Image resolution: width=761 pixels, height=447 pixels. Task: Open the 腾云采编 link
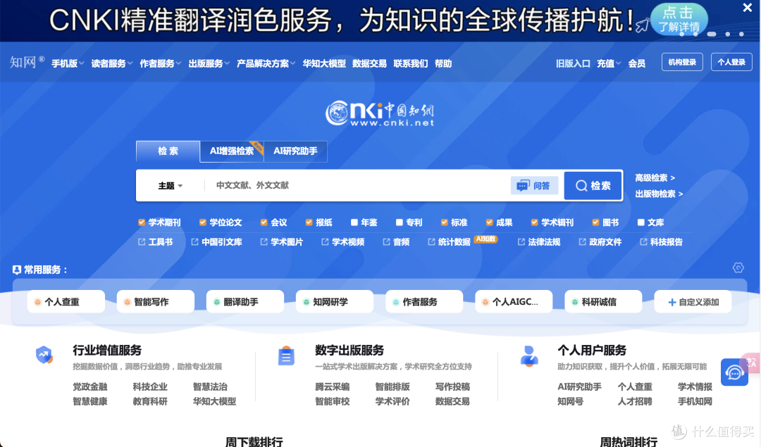pyautogui.click(x=333, y=386)
